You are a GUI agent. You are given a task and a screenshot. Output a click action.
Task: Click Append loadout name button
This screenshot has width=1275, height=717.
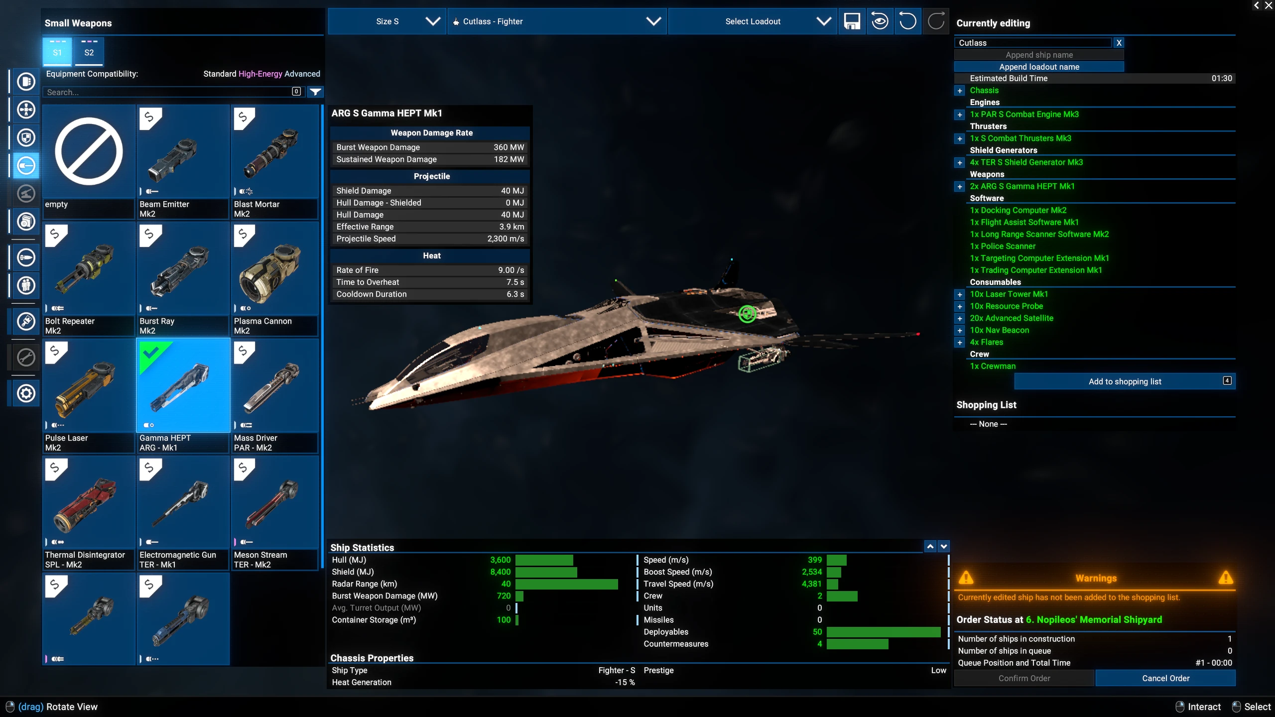click(1039, 67)
